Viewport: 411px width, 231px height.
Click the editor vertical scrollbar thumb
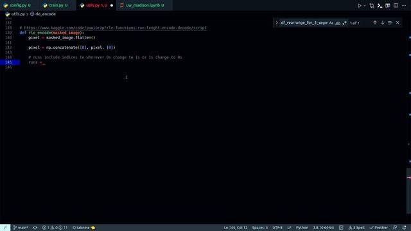point(408,191)
